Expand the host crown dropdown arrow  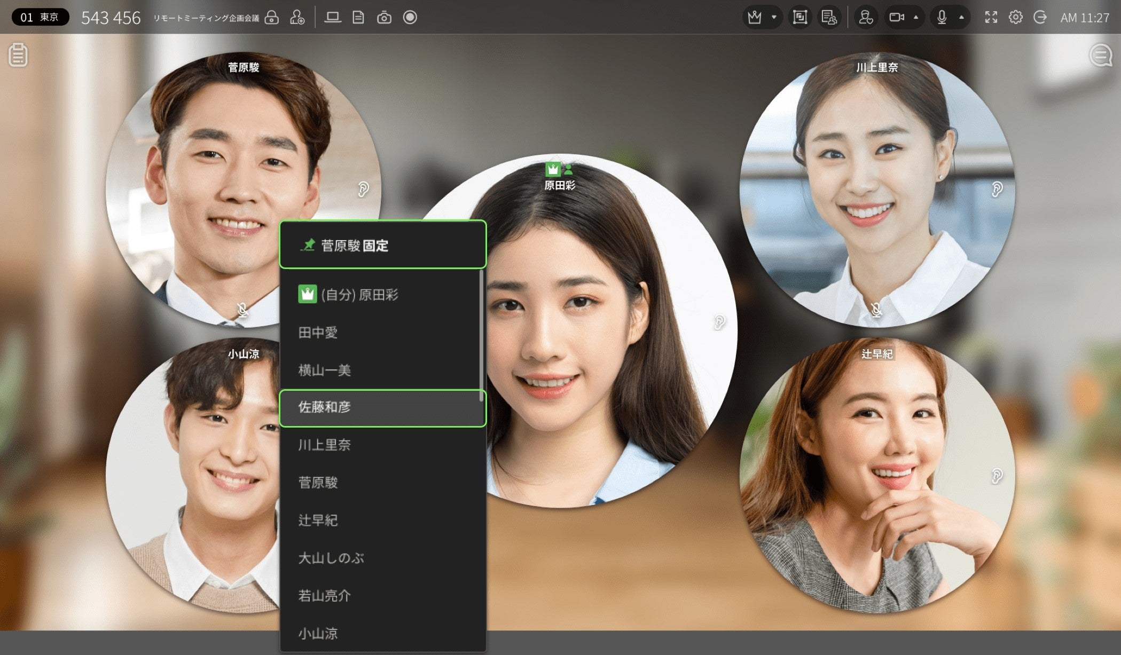click(774, 18)
